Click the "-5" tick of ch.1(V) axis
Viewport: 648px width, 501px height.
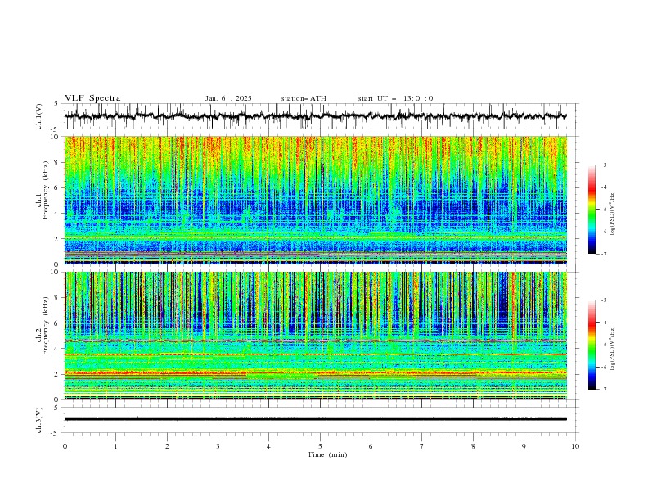point(56,129)
